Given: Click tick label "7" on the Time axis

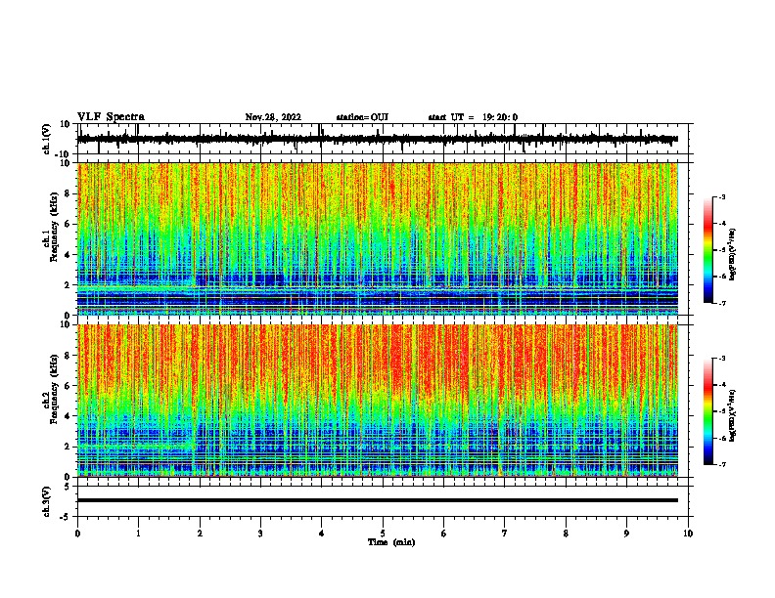Looking at the screenshot, I should (x=505, y=534).
